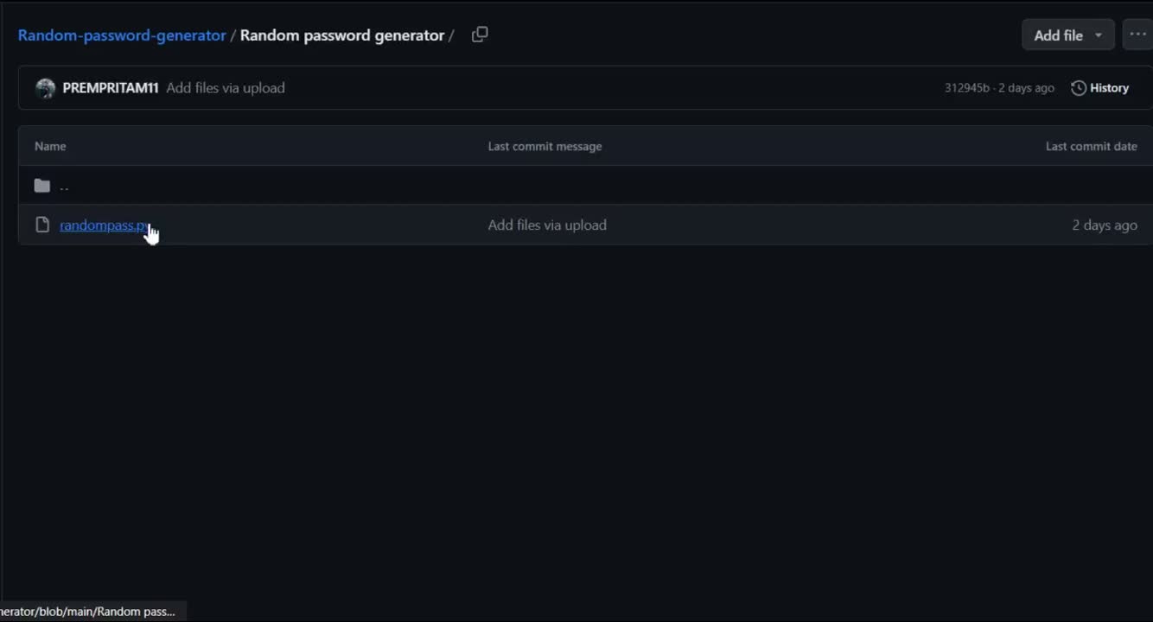Click the file icon beside randompass.py

coord(41,225)
